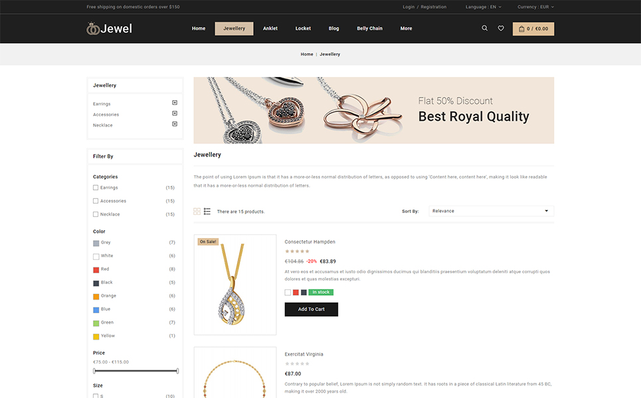Open the Anklet menu item
Image resolution: width=641 pixels, height=398 pixels.
[x=270, y=29]
